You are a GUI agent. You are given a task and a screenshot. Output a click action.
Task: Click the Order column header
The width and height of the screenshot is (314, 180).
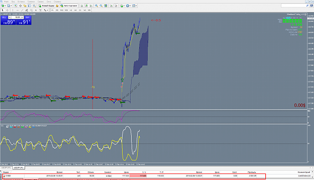[x=6, y=172]
